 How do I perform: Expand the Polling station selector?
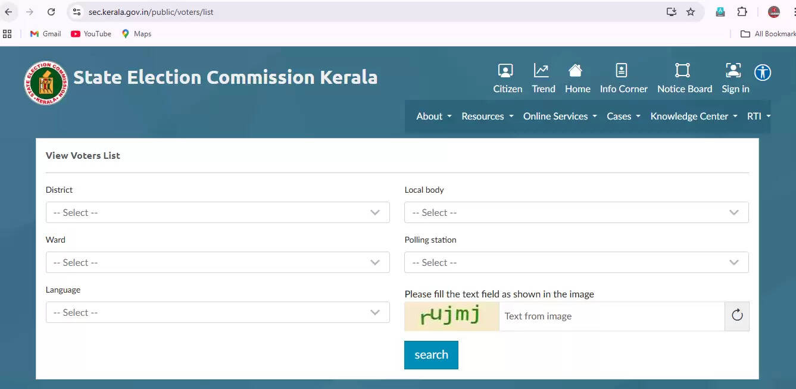[576, 262]
